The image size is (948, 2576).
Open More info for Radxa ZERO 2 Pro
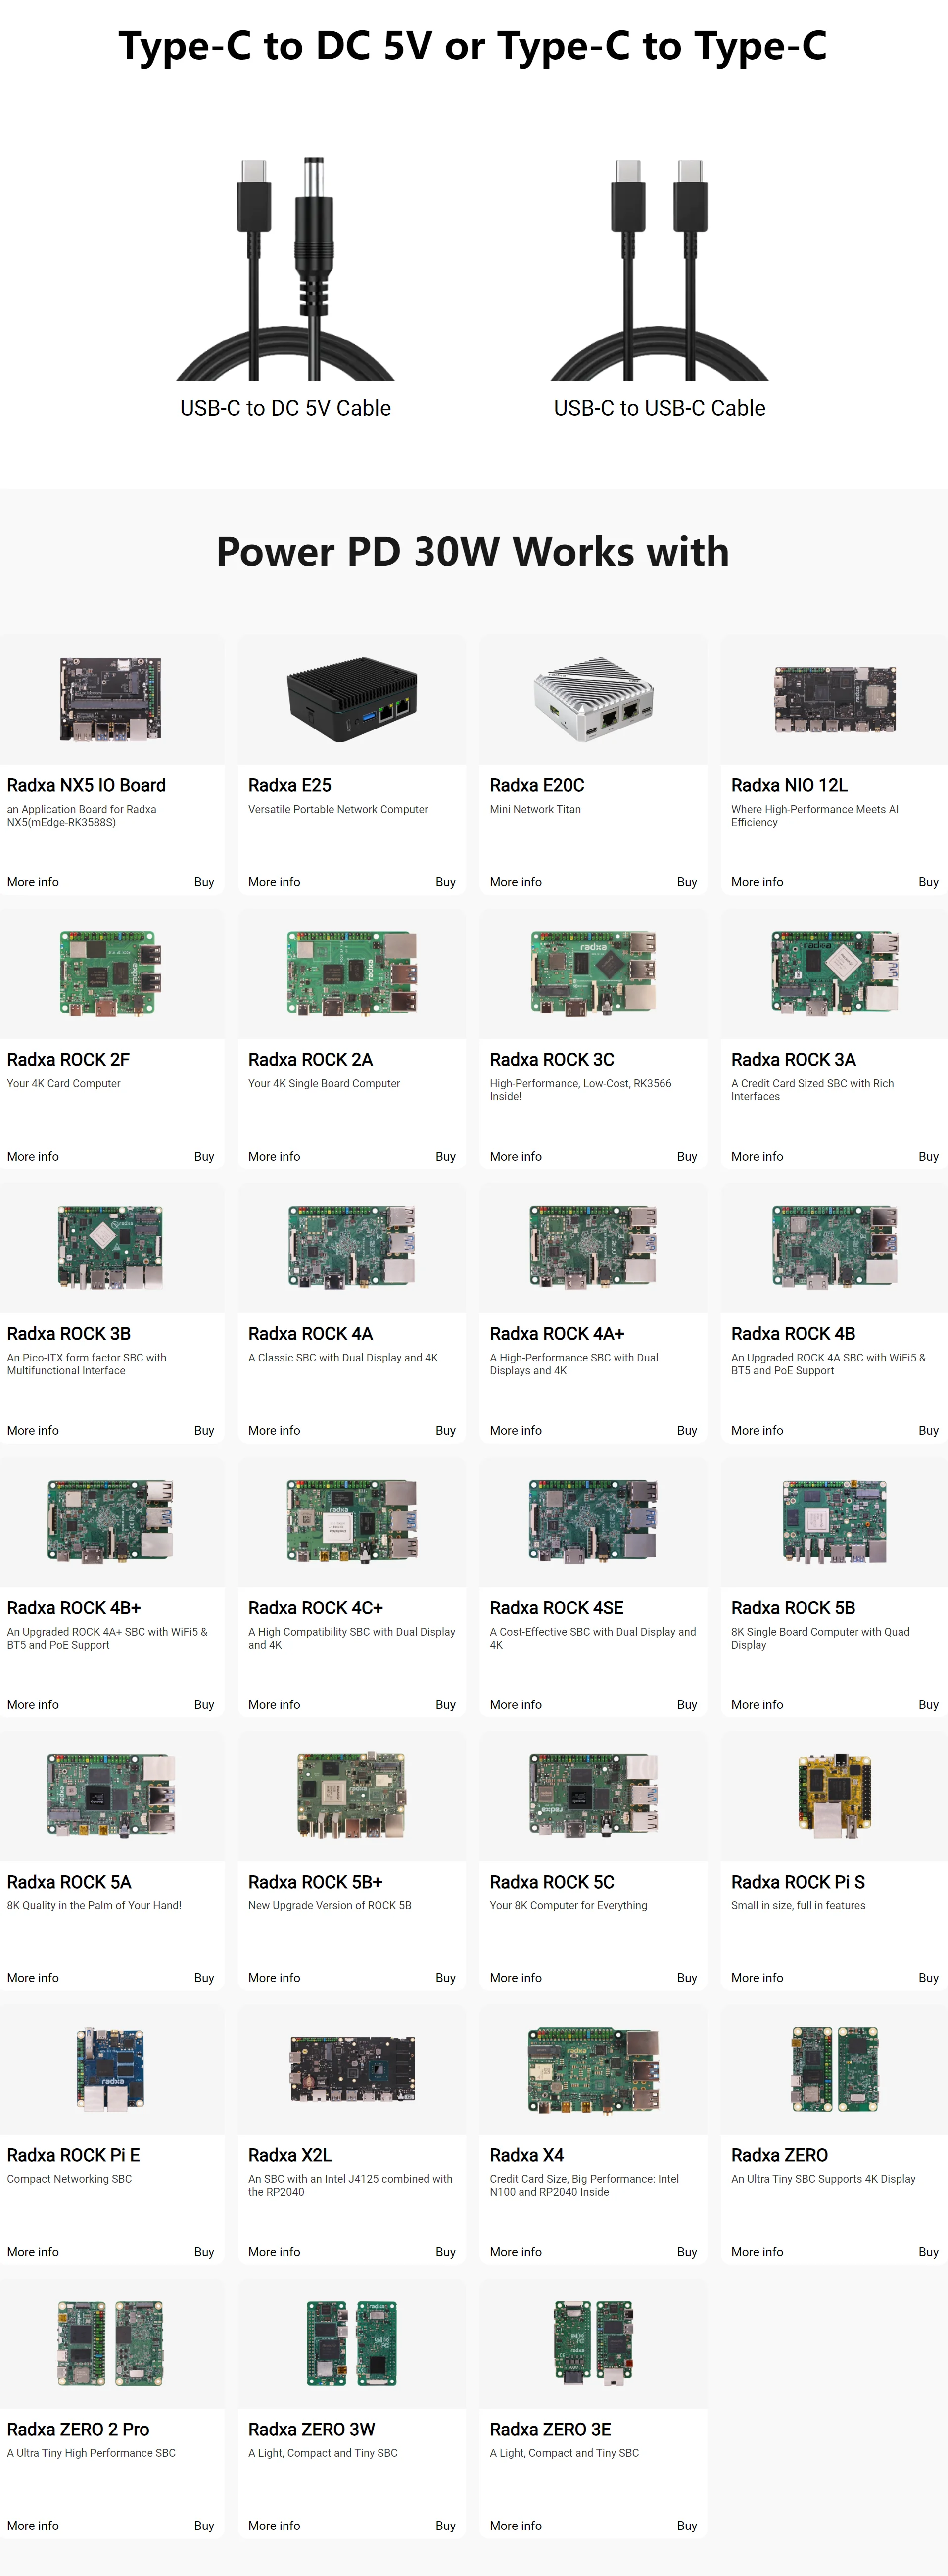pyautogui.click(x=33, y=2526)
